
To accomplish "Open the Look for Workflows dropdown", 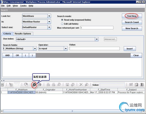I will [x=49, y=16].
